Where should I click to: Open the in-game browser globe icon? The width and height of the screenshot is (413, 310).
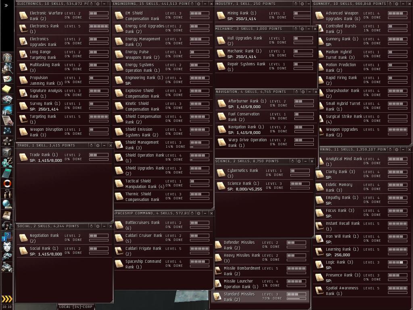(7, 204)
